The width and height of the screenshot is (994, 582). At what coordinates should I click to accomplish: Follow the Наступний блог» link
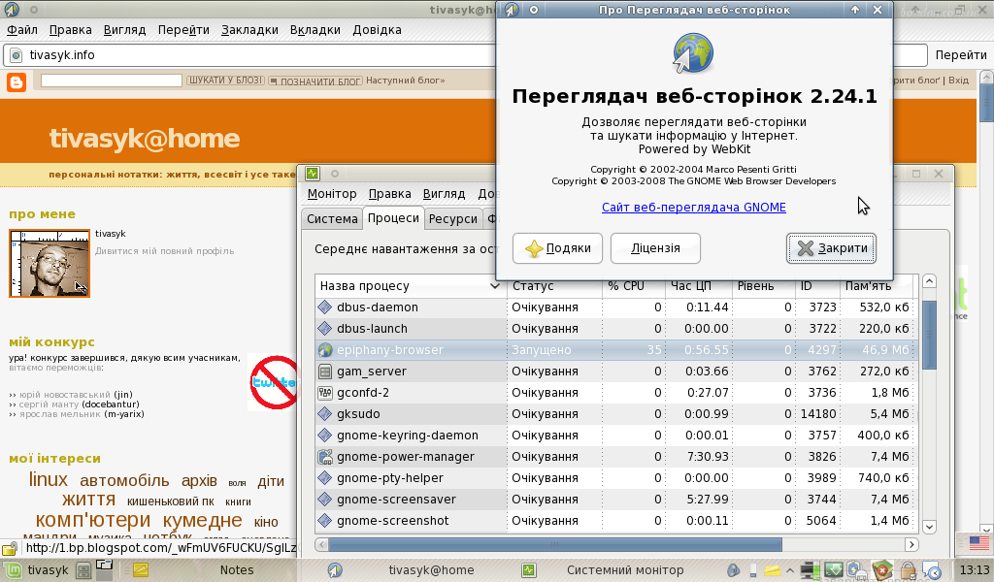click(405, 81)
